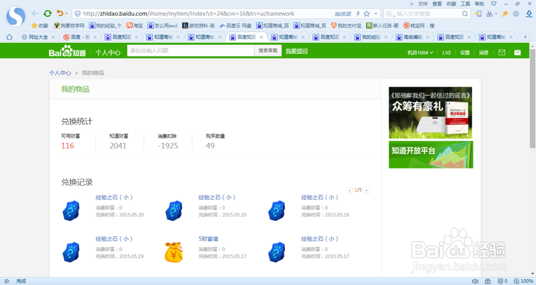Click the key password manager icon
536x285 pixels.
point(504,14)
